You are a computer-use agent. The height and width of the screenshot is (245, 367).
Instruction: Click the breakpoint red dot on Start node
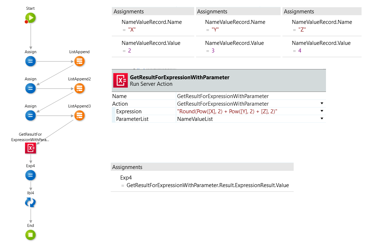[26, 22]
